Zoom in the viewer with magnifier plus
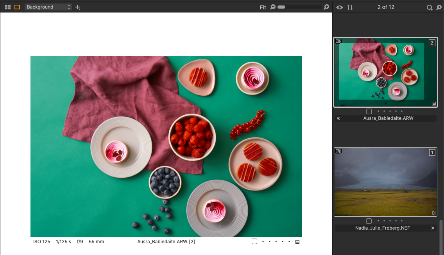 click(327, 7)
